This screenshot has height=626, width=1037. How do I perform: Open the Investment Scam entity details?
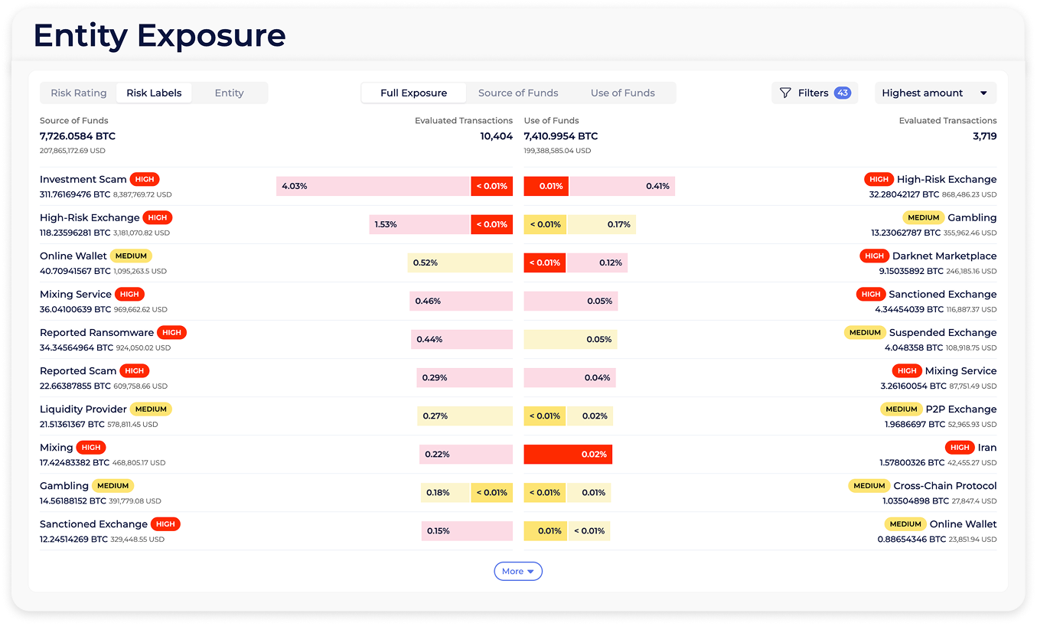pyautogui.click(x=83, y=179)
